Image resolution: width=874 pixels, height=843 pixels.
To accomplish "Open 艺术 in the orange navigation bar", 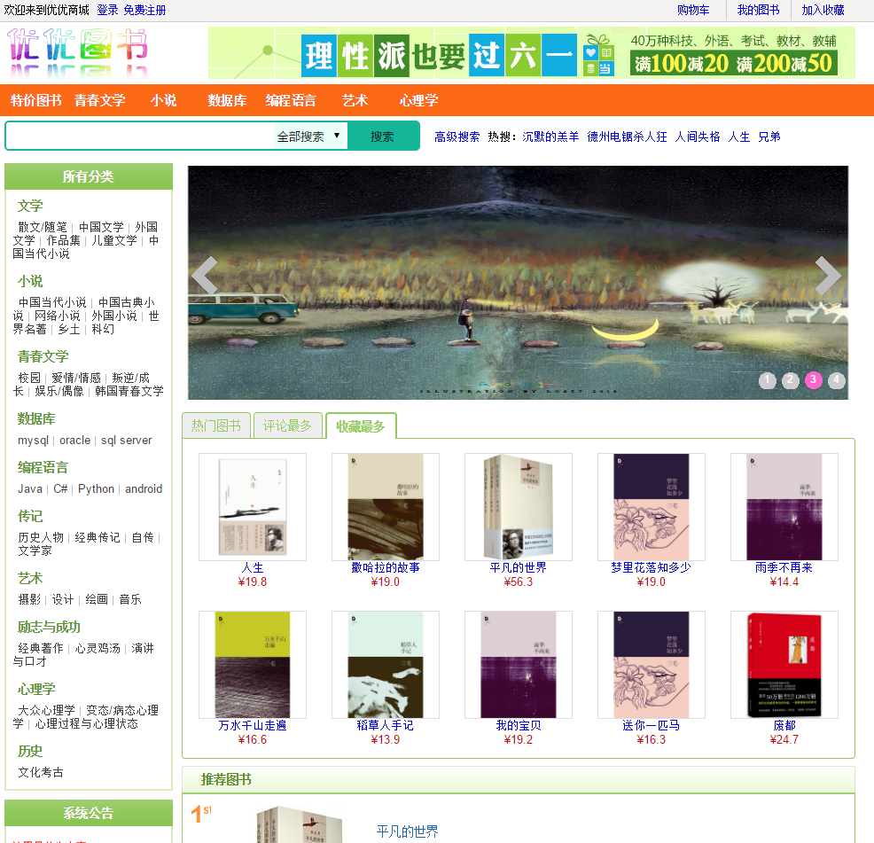I will [355, 100].
